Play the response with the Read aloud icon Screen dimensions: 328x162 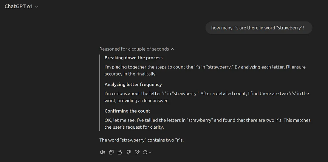coord(102,152)
